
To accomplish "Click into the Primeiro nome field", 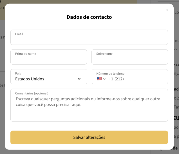I will point(48,59).
